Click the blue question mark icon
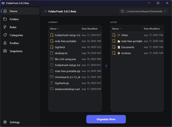 (106, 66)
